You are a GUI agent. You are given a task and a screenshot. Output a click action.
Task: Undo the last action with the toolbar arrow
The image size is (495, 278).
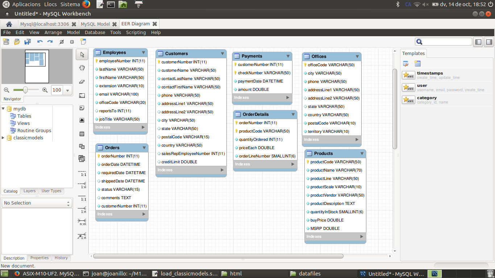click(40, 42)
